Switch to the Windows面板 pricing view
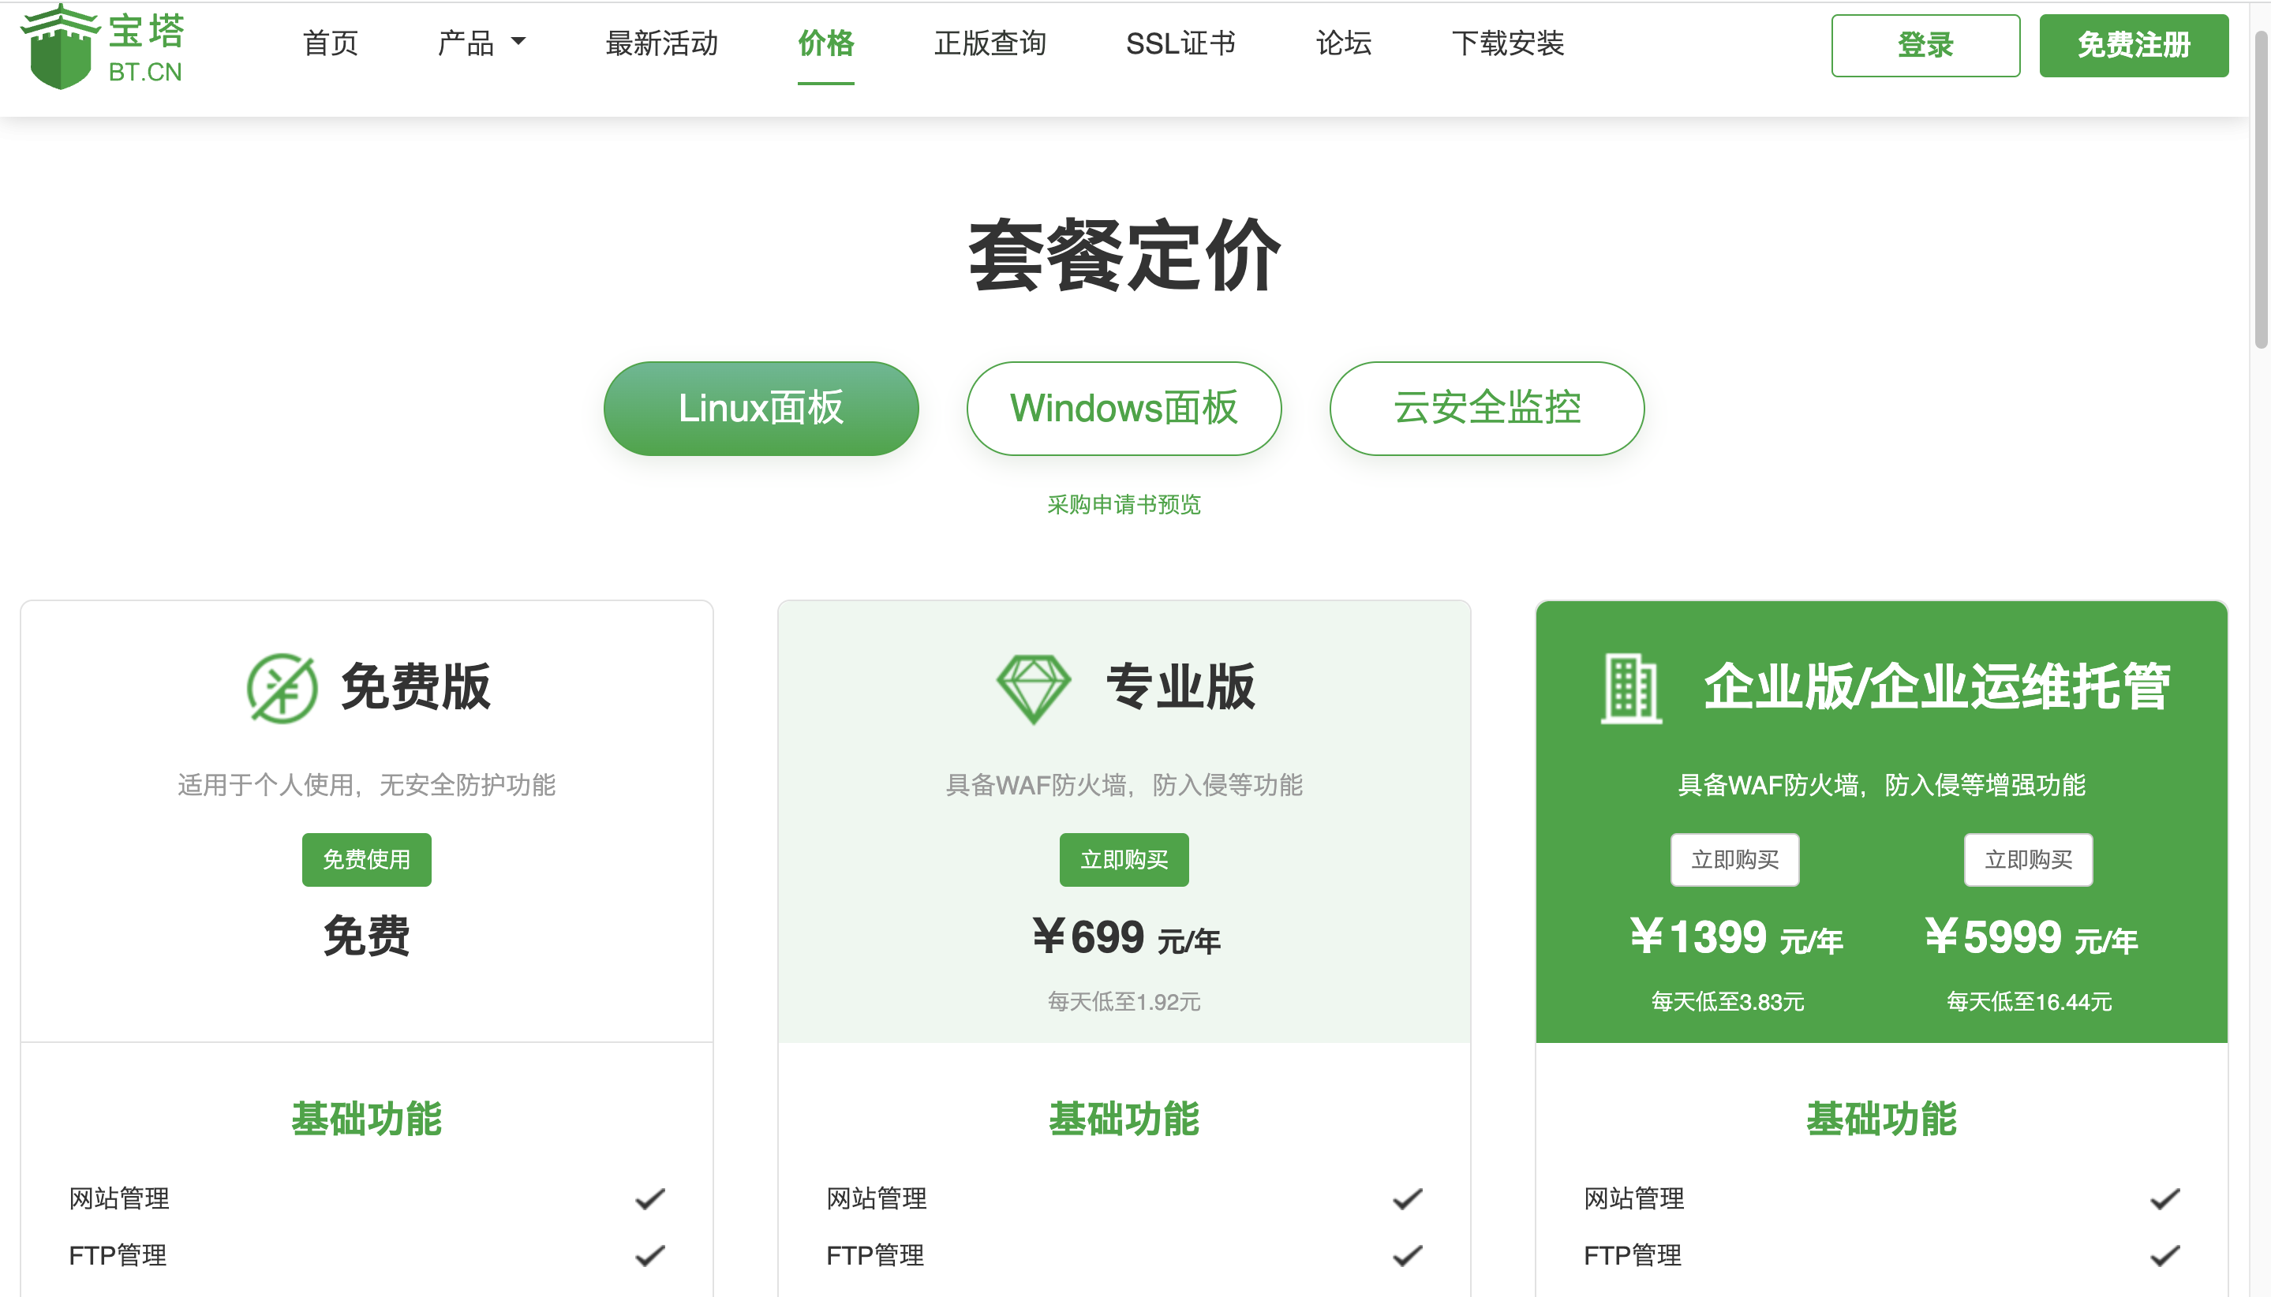This screenshot has height=1297, width=2271. [1123, 408]
